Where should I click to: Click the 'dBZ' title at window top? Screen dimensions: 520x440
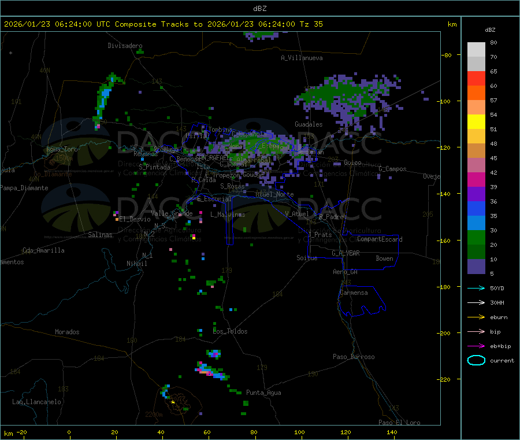[x=259, y=9]
